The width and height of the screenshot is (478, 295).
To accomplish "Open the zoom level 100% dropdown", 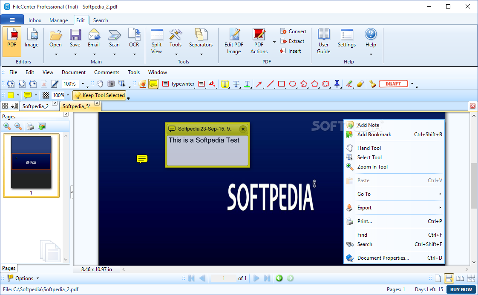I will (x=83, y=84).
